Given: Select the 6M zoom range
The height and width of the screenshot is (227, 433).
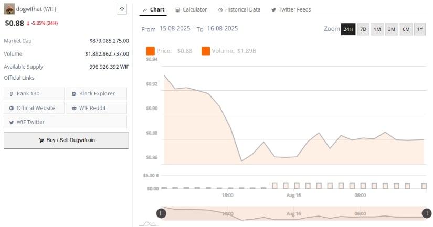Looking at the screenshot, I should 406,29.
